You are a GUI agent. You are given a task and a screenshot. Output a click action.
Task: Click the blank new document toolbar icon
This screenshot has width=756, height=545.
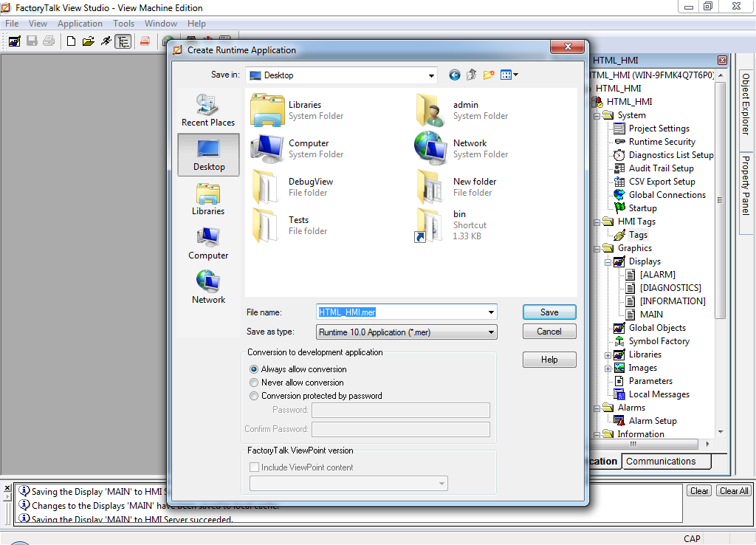coord(71,41)
